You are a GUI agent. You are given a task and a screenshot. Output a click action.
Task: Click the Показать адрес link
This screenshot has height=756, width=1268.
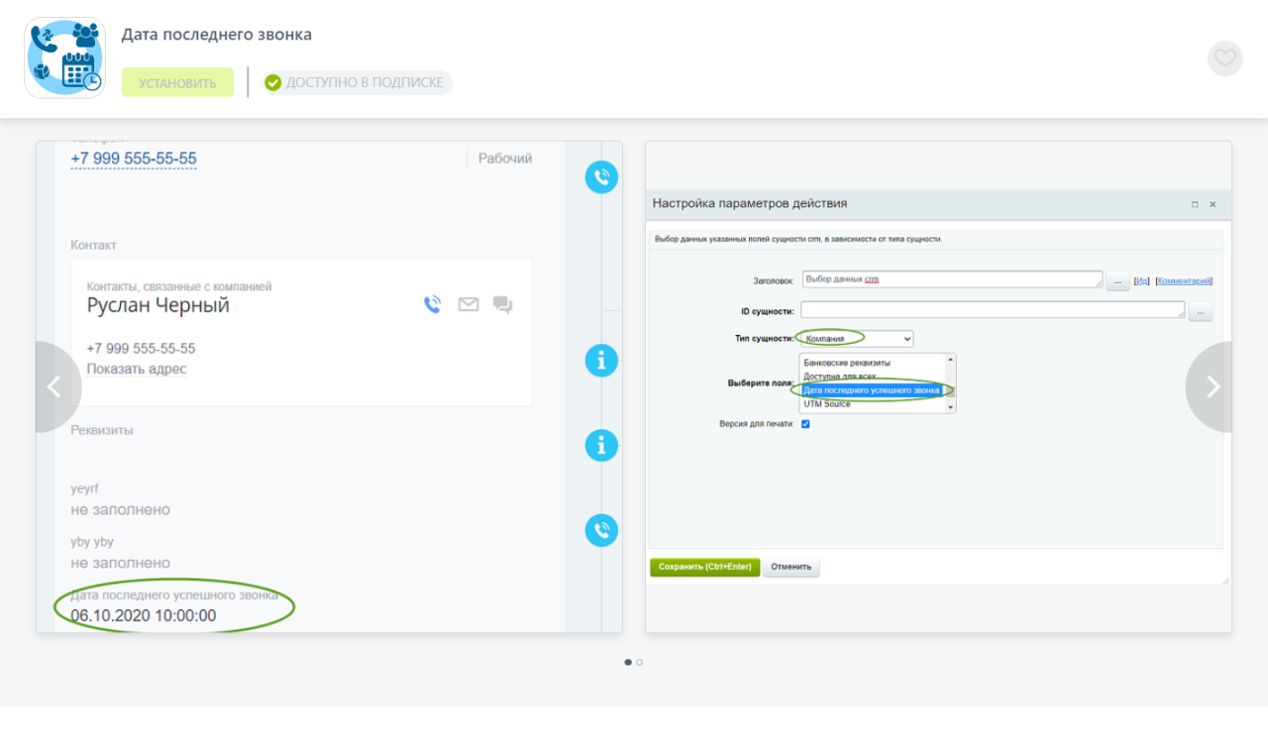(137, 369)
